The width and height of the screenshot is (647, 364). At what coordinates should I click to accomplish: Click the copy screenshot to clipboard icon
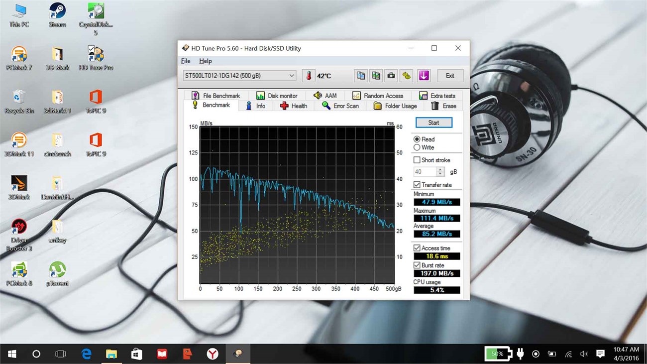pos(376,76)
